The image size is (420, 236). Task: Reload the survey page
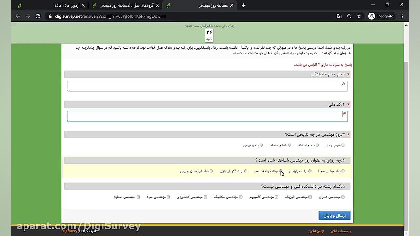[38, 16]
